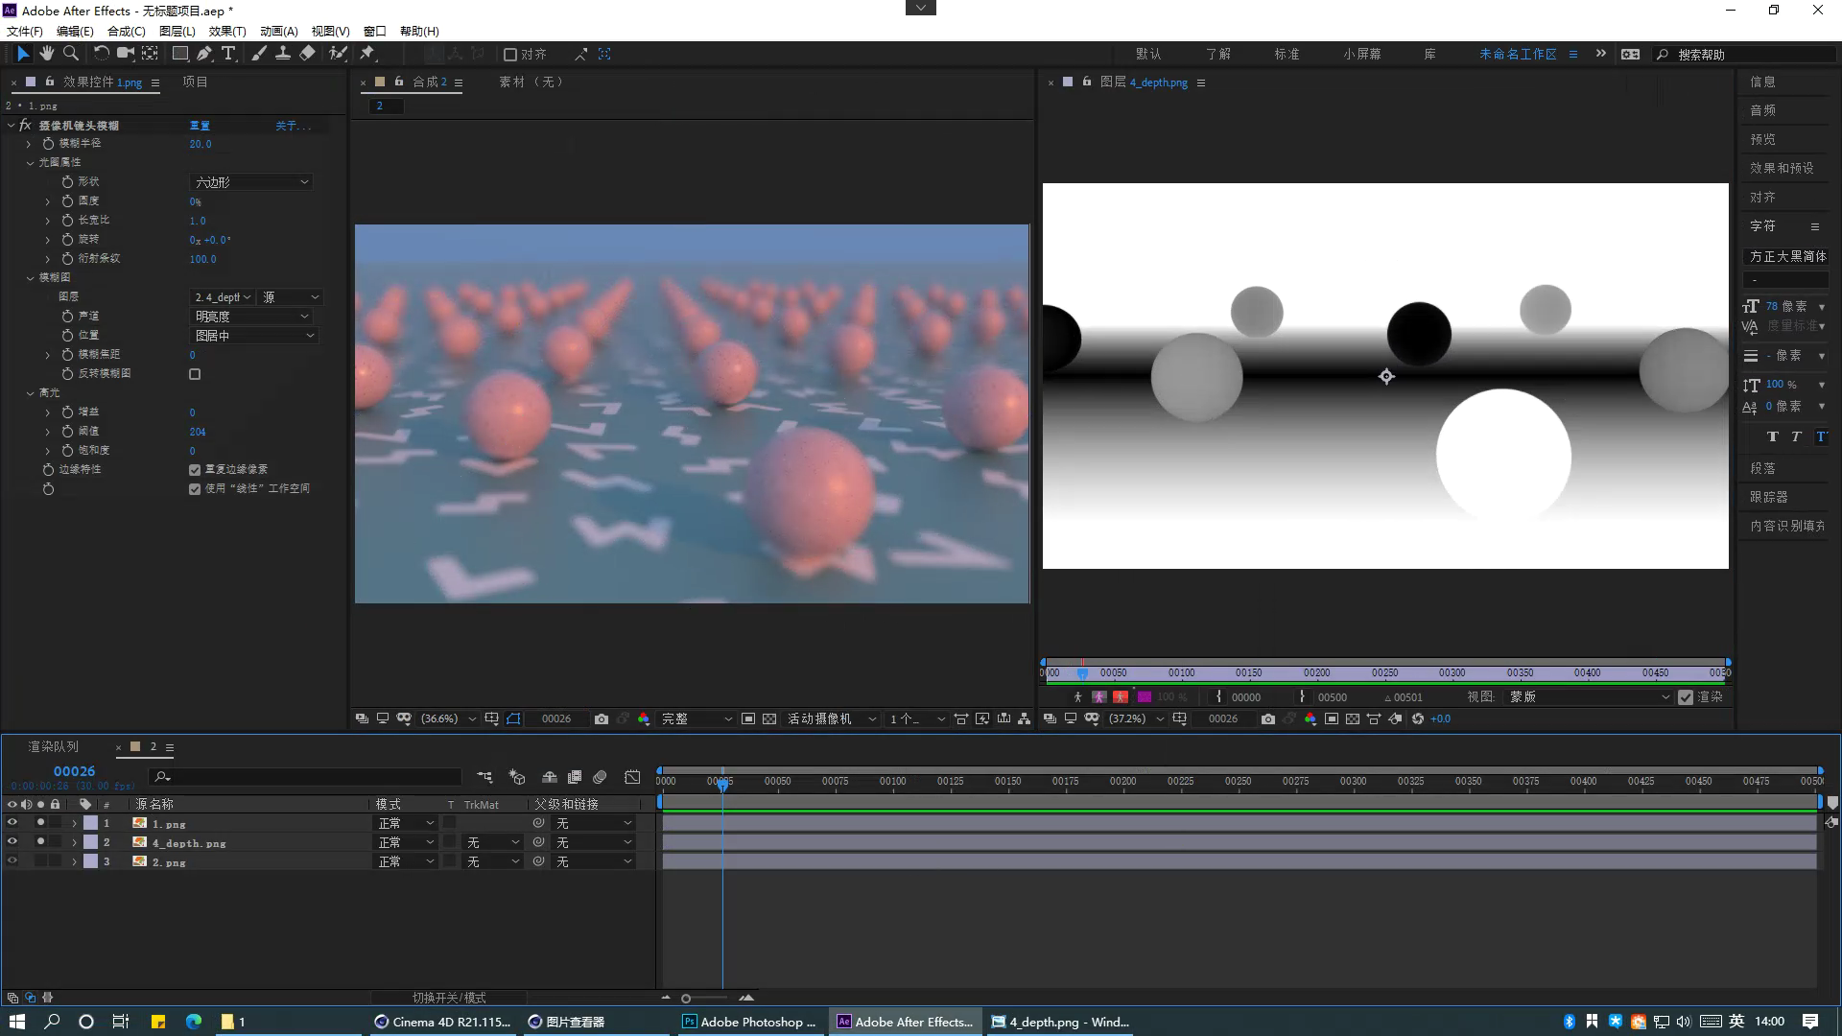Toggle Draft 3D in timeline
This screenshot has width=1842, height=1036.
click(517, 777)
